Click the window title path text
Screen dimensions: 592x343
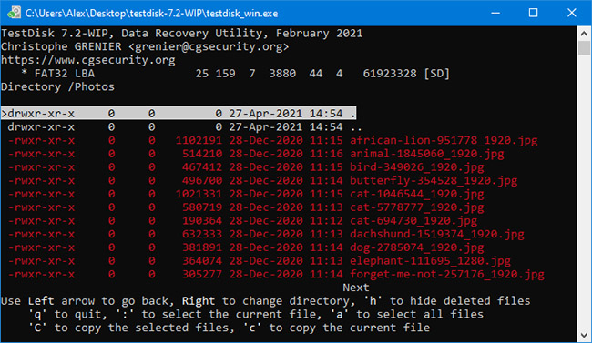[x=151, y=14]
